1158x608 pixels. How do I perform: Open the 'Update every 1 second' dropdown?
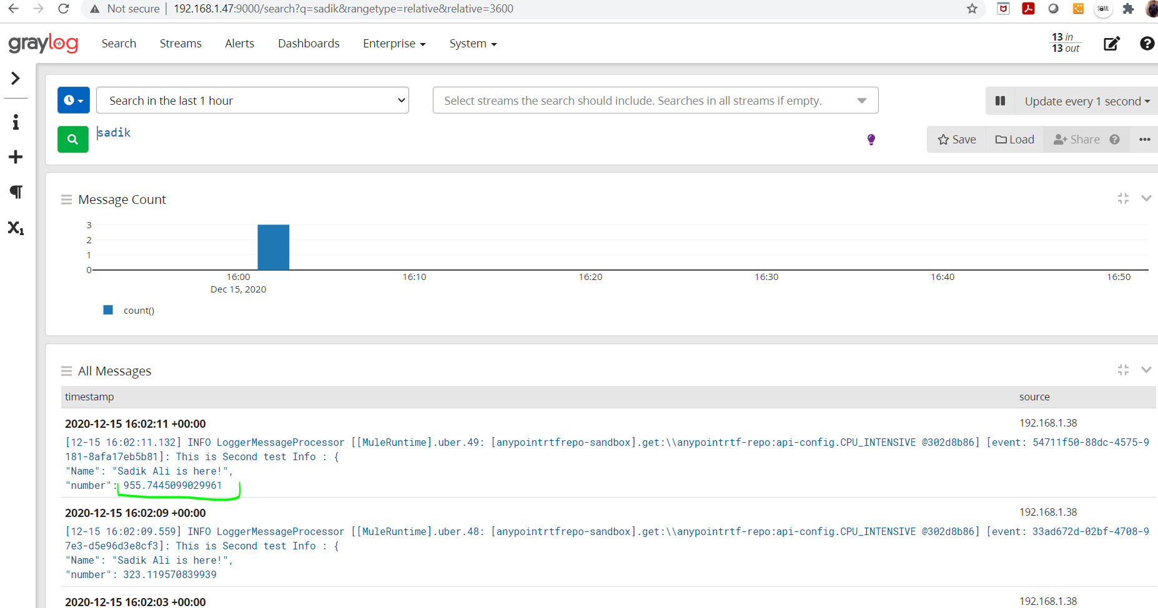point(1086,101)
